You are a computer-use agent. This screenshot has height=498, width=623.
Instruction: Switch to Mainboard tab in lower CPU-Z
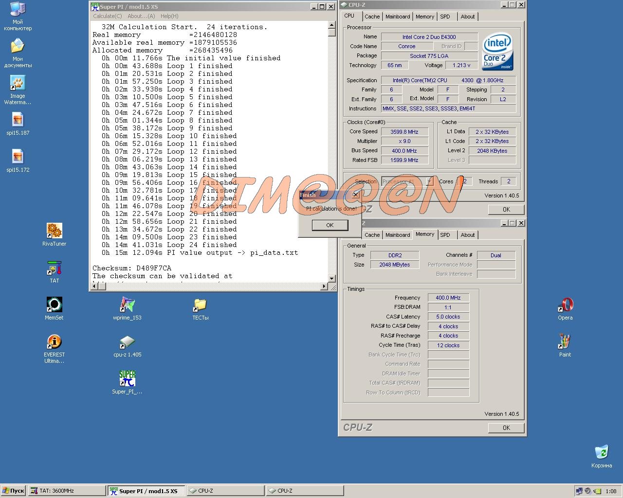point(398,235)
